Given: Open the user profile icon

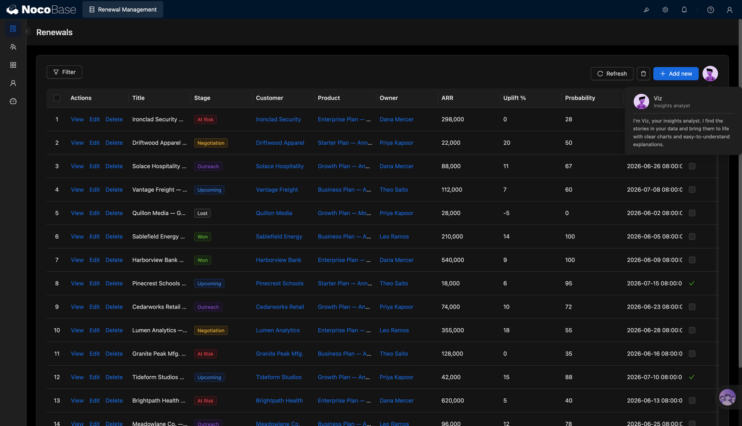Looking at the screenshot, I should [x=730, y=10].
